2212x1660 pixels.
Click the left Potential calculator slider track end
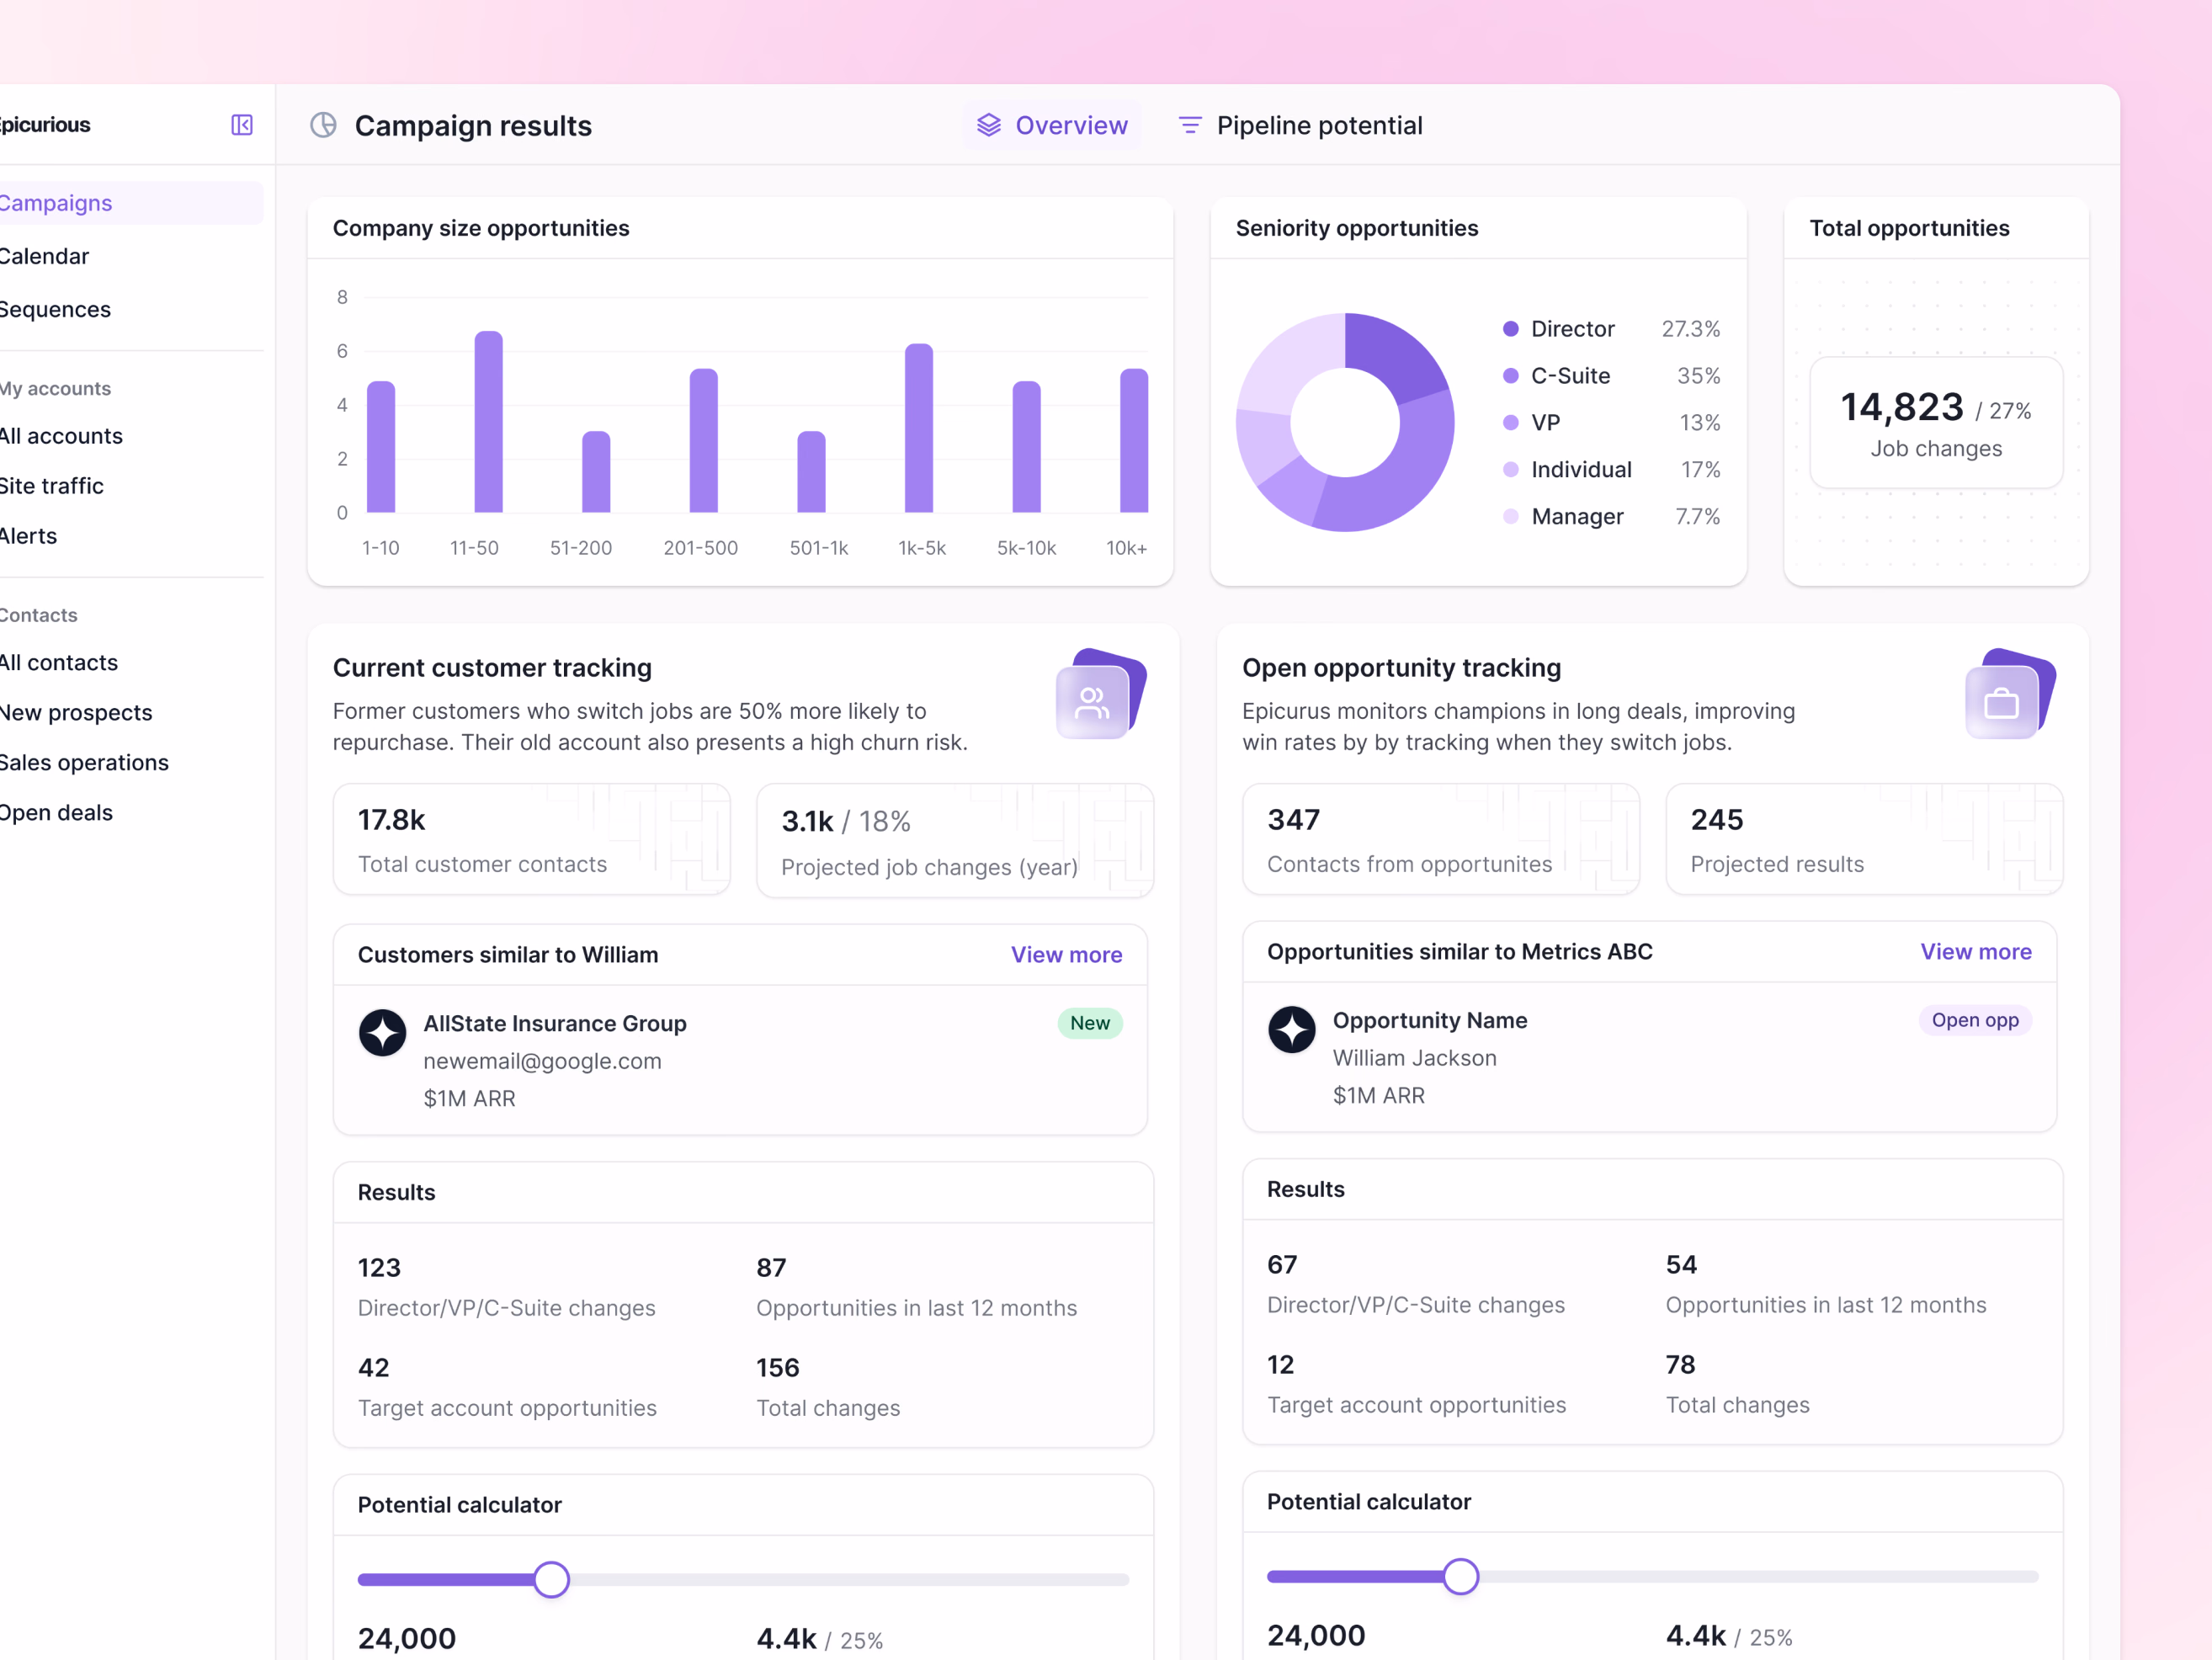point(1122,1579)
